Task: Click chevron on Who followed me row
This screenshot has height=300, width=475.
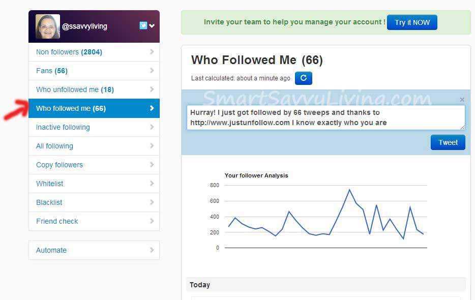Action: (x=152, y=108)
